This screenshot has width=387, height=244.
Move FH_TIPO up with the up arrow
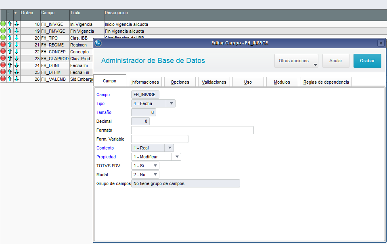coord(10,38)
